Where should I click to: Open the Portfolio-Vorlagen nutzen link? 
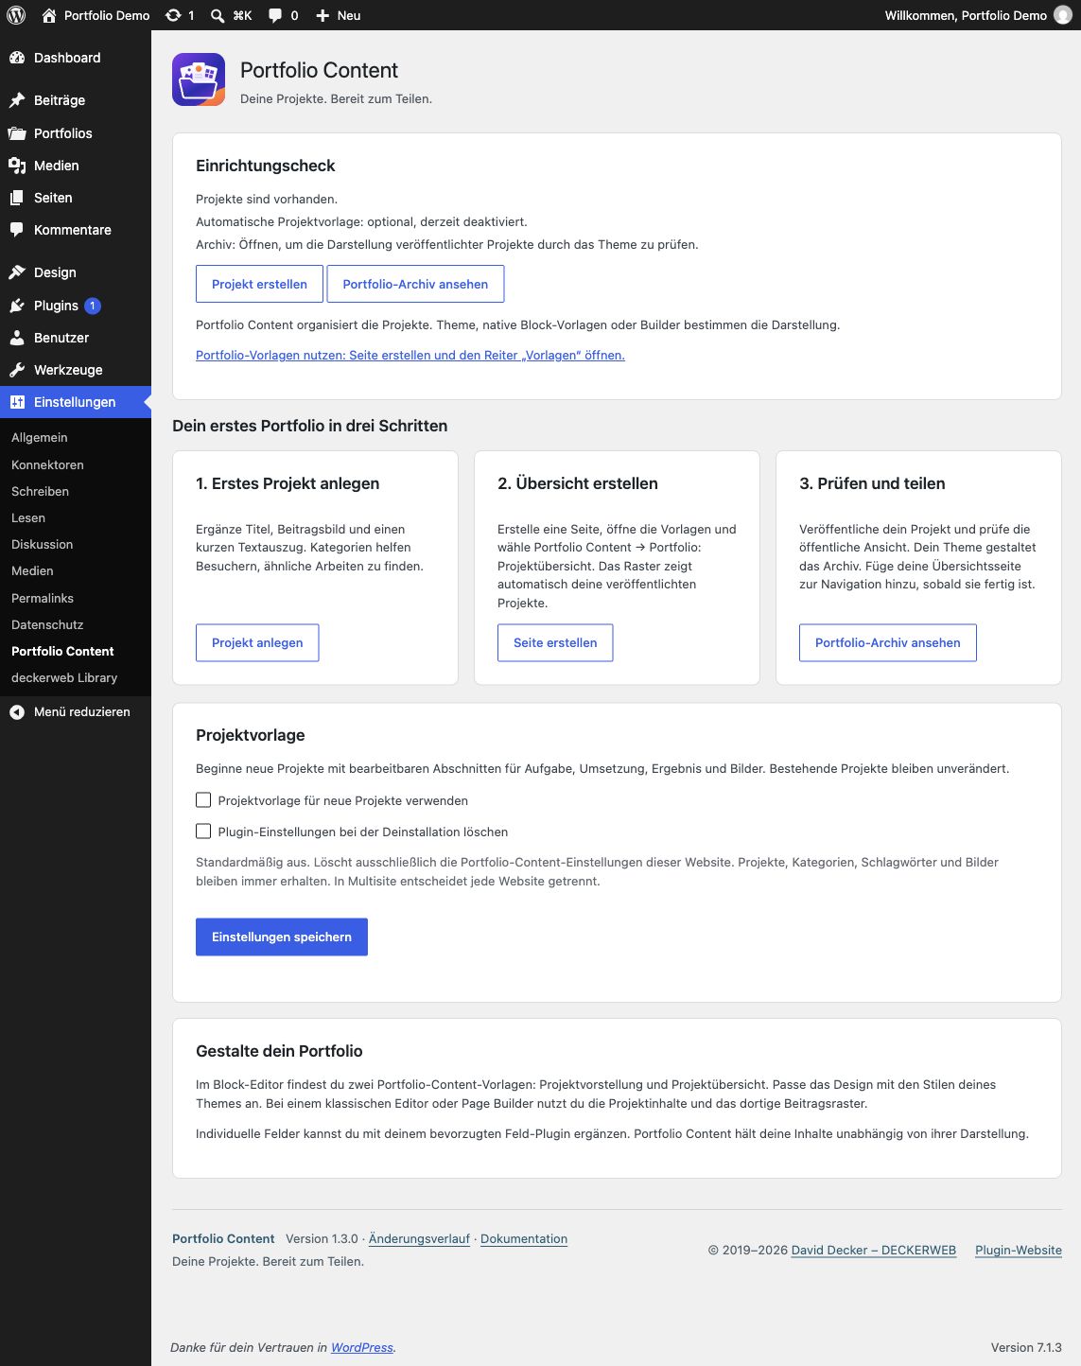410,355
